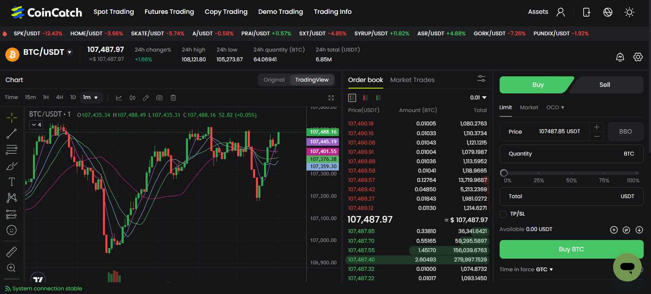This screenshot has height=294, width=651.
Task: Switch to the Buy side
Action: (537, 85)
